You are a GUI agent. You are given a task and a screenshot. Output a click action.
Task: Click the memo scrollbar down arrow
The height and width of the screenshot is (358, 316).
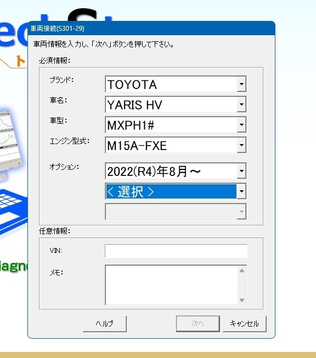click(242, 300)
